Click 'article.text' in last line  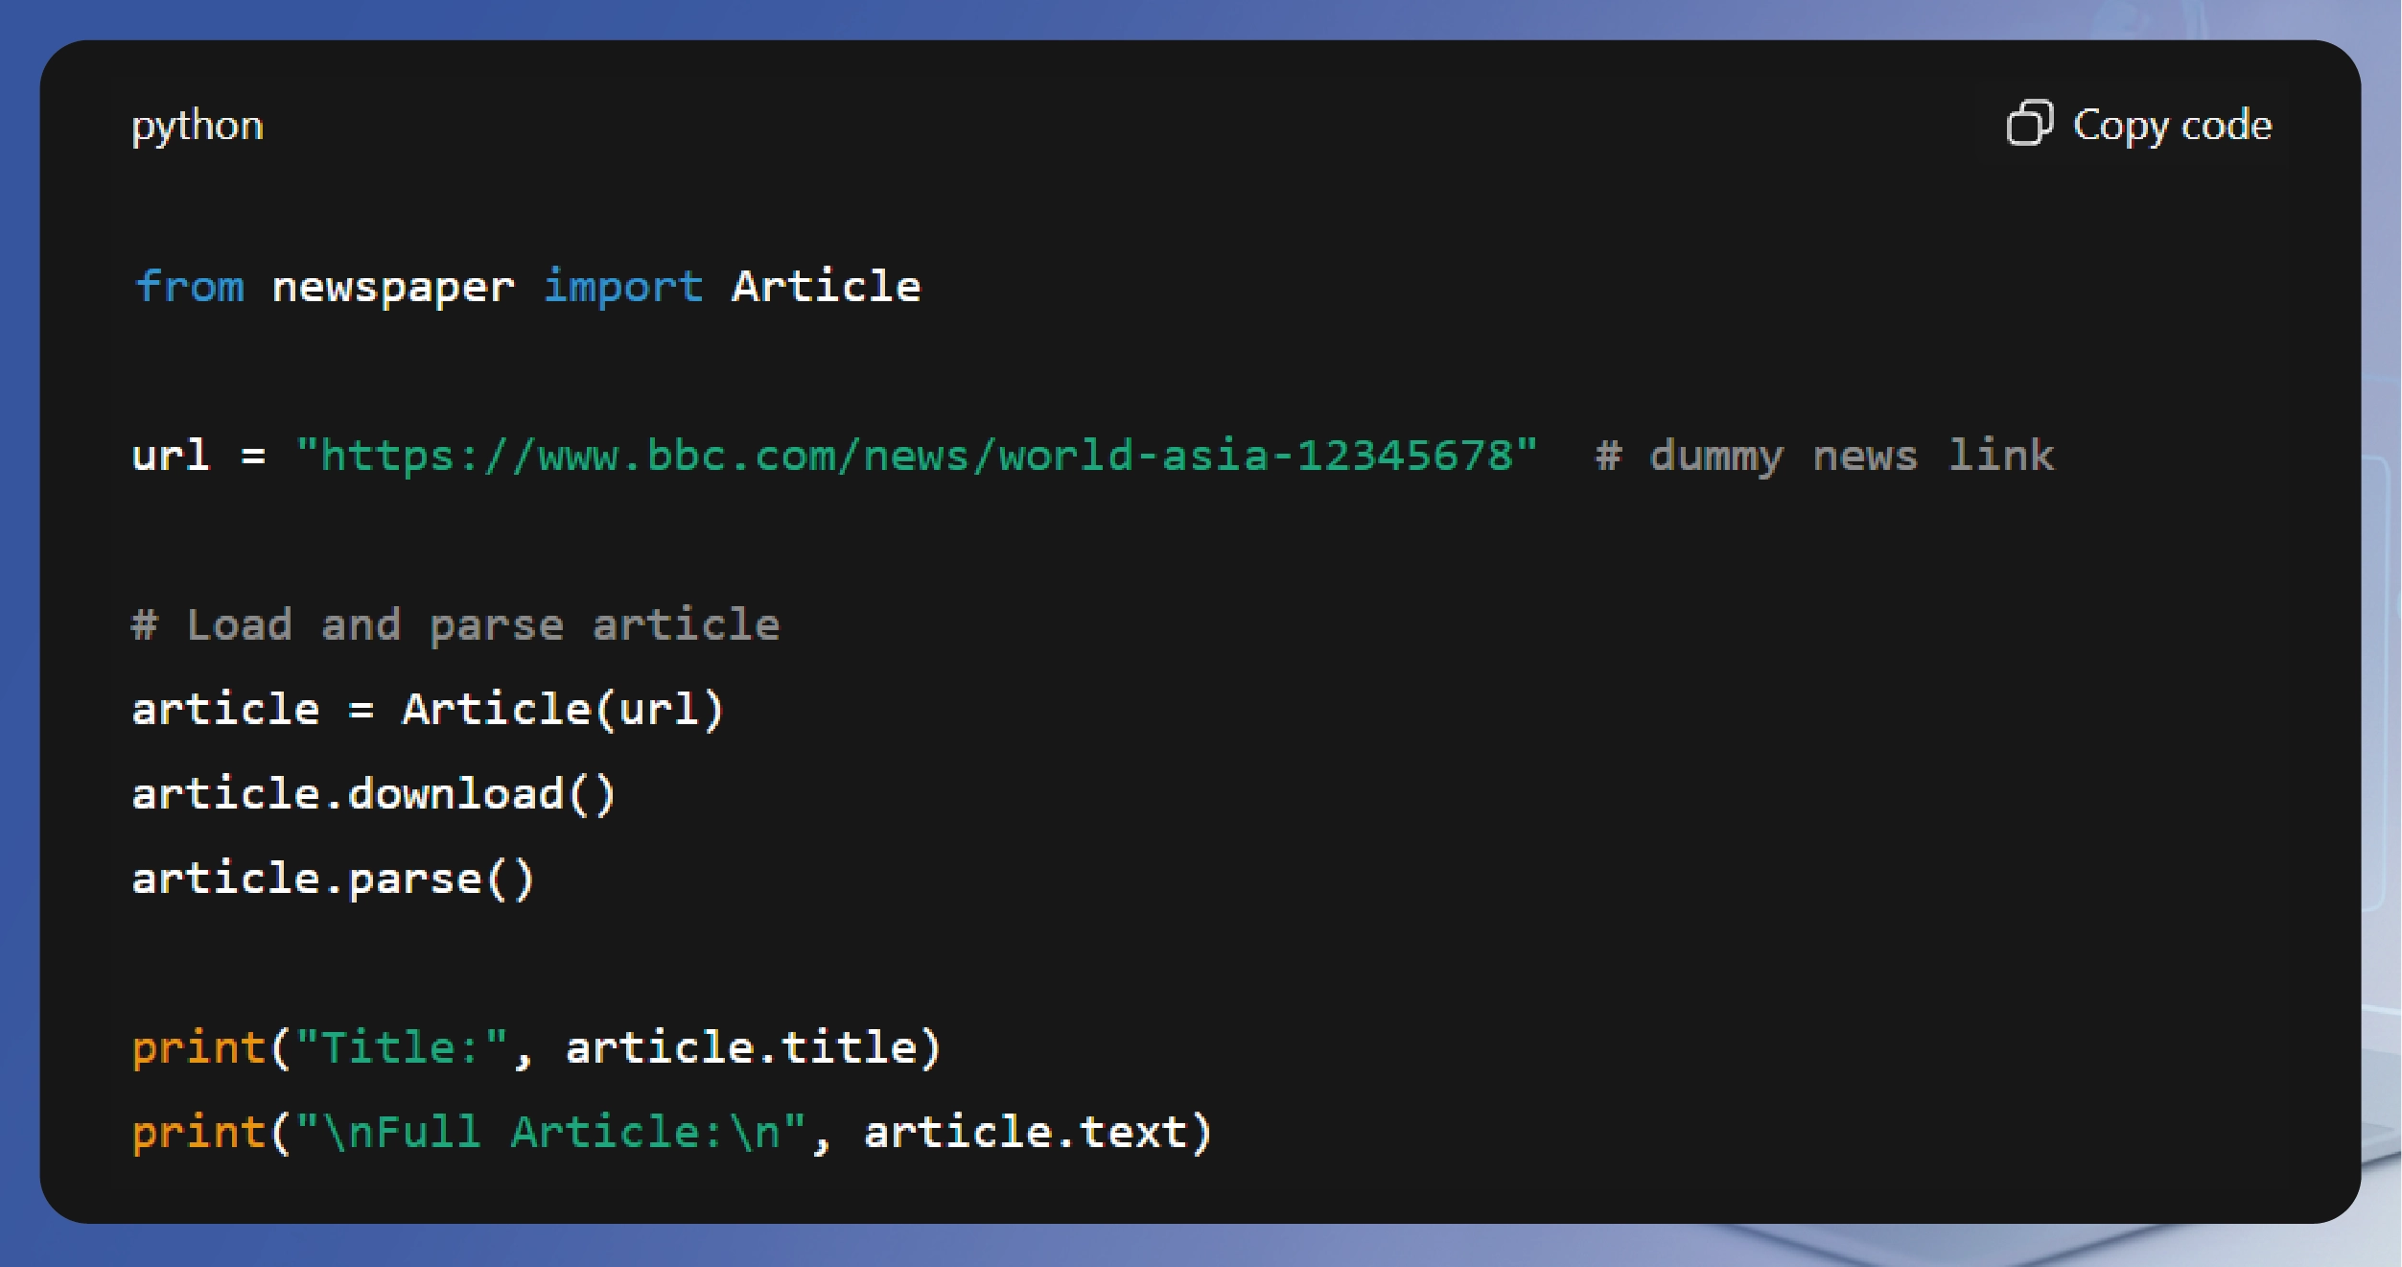point(1025,1132)
